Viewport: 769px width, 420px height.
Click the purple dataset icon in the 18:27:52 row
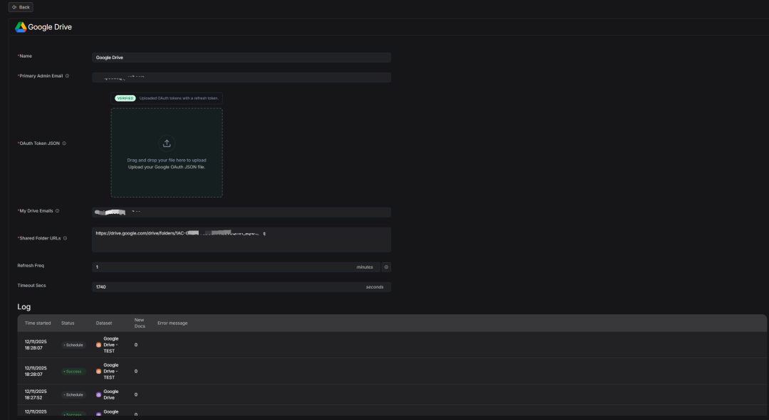pos(98,395)
